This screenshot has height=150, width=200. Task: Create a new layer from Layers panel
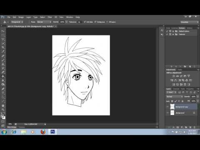click(190, 127)
